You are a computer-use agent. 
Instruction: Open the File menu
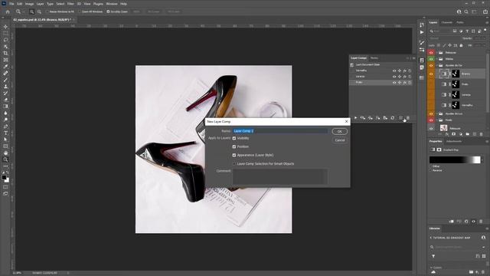pyautogui.click(x=11, y=4)
